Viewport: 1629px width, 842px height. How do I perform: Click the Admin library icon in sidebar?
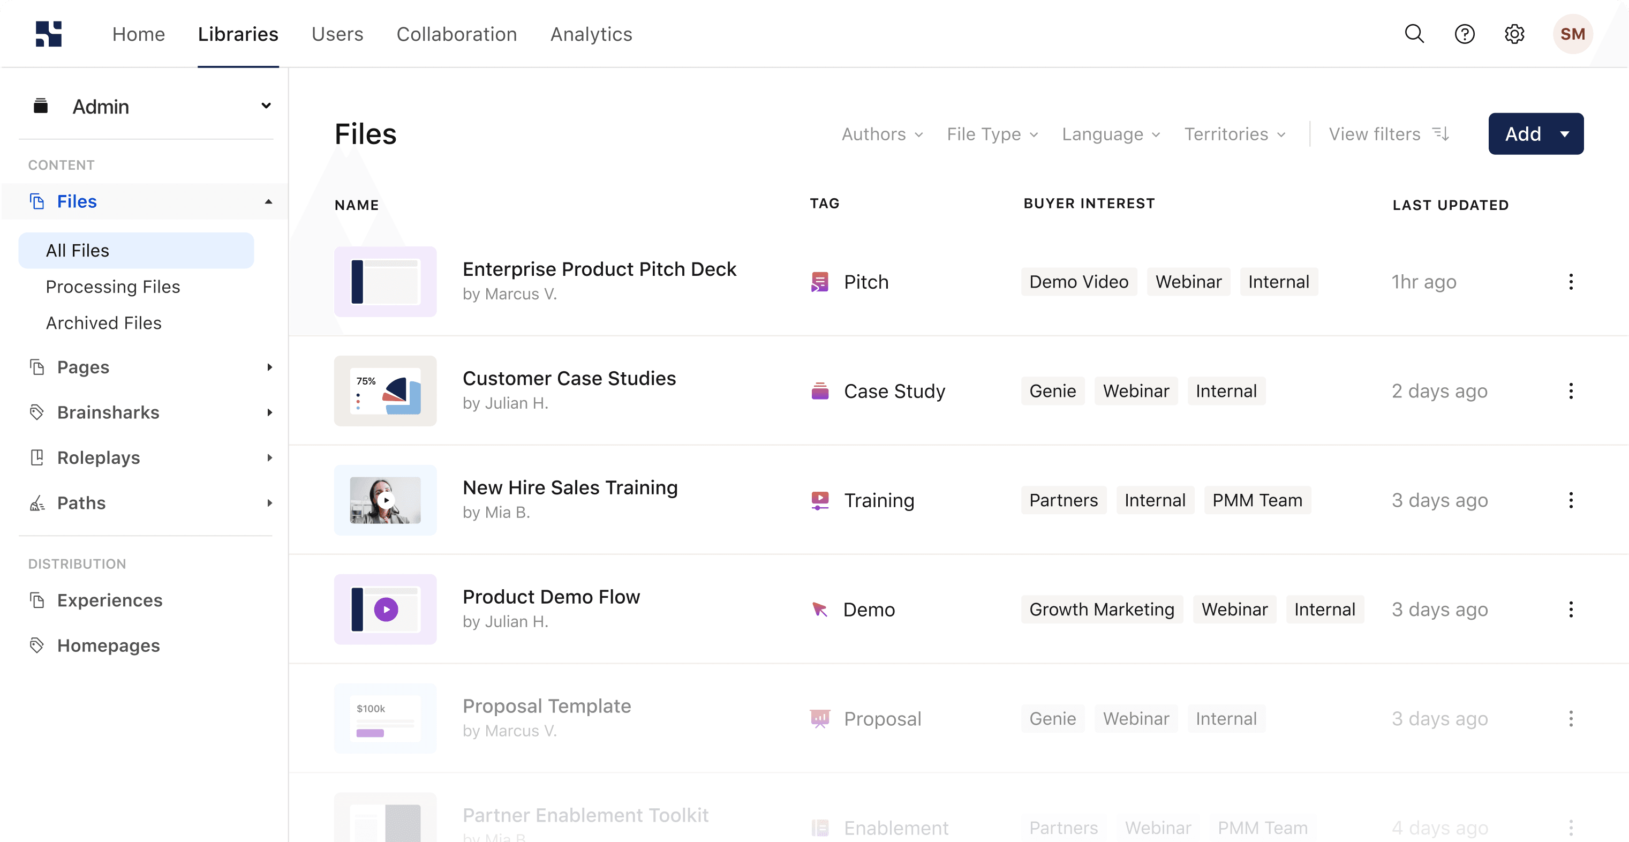pyautogui.click(x=41, y=106)
